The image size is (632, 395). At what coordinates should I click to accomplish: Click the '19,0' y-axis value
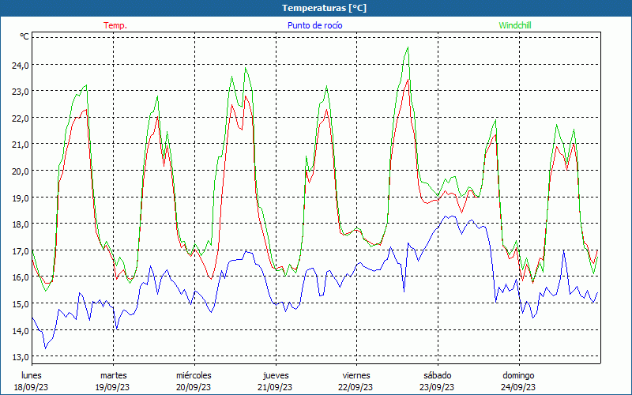(x=21, y=197)
